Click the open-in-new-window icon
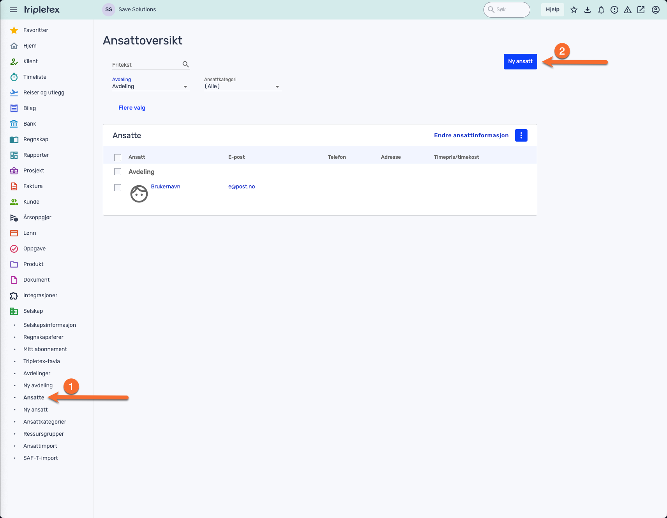The width and height of the screenshot is (667, 518). 641,10
